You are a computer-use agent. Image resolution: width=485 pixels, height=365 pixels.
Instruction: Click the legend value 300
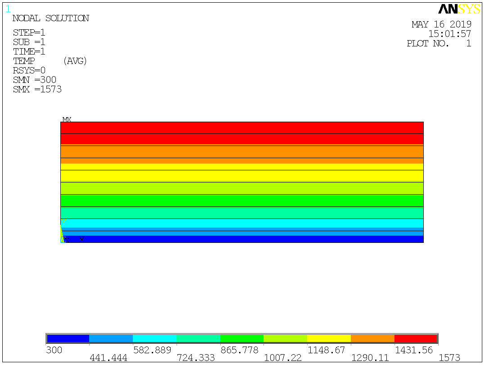pyautogui.click(x=54, y=350)
